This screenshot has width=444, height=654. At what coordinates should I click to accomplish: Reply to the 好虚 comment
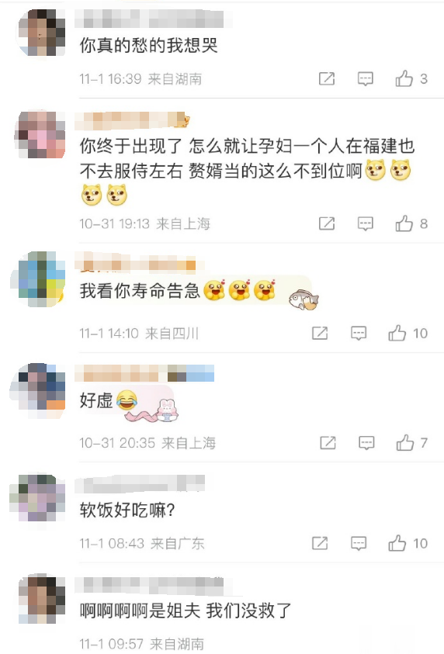tap(366, 442)
